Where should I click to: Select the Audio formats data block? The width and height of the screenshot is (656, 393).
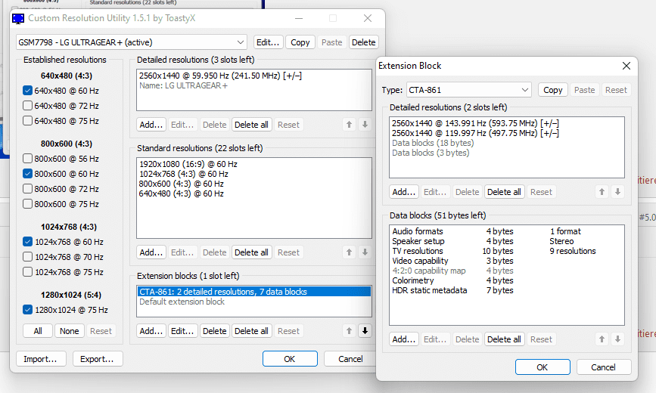click(507, 231)
